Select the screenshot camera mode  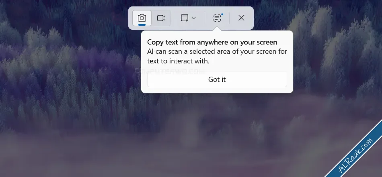(x=142, y=18)
